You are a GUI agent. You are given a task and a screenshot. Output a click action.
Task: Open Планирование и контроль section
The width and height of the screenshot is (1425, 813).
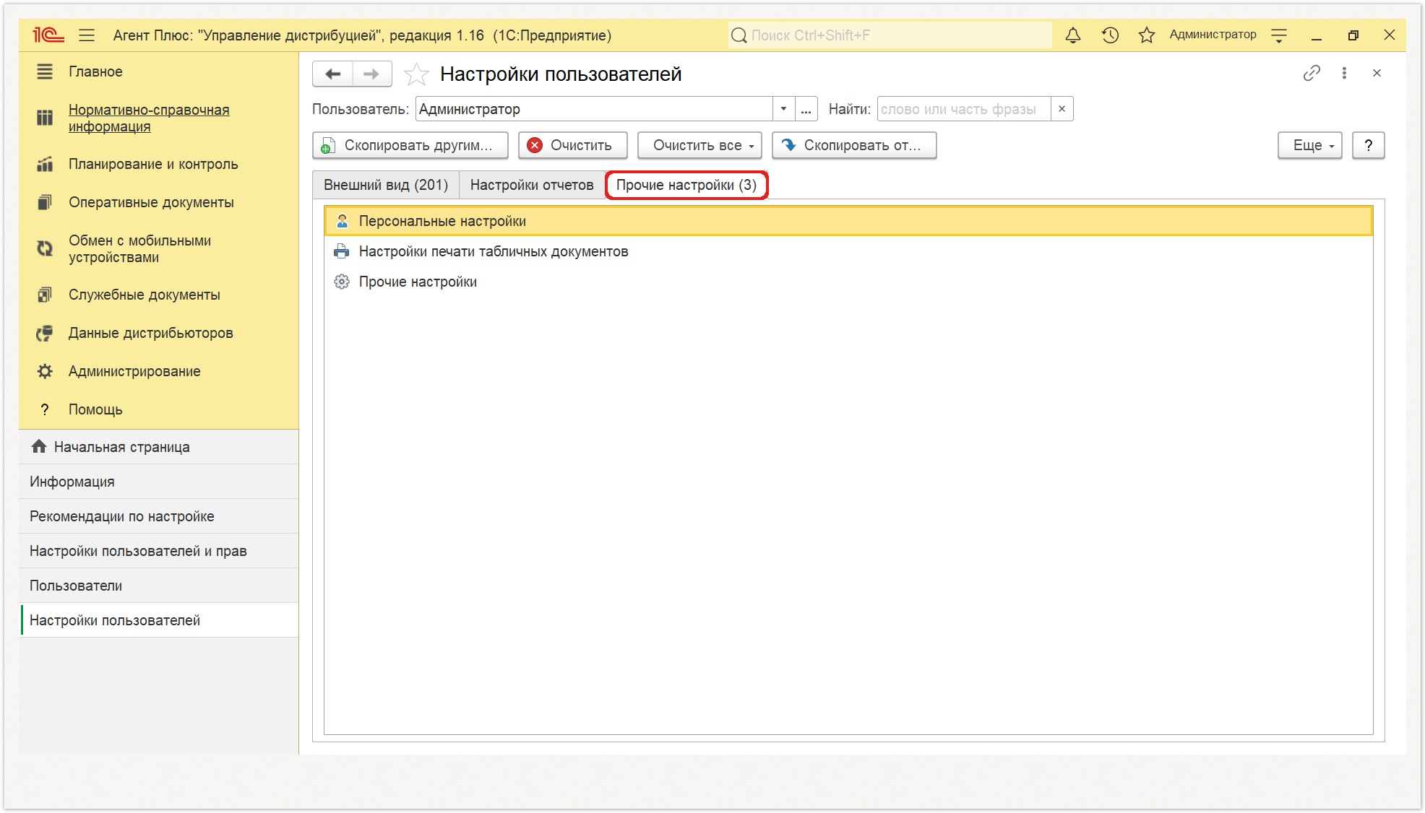pos(153,164)
